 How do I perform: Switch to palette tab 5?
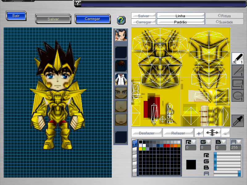coord(135,172)
